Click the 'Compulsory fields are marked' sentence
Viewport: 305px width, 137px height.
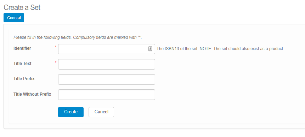[x=107, y=37]
